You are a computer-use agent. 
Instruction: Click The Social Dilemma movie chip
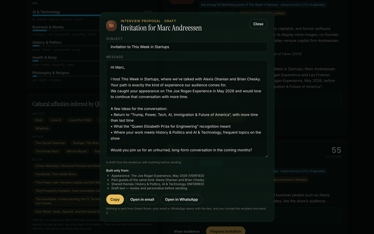[50, 143]
